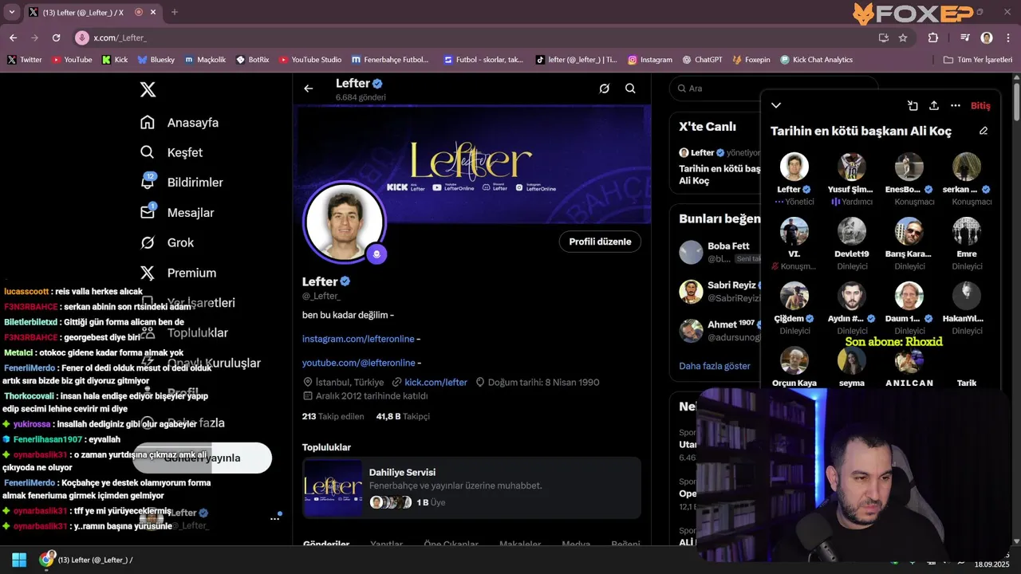This screenshot has width=1021, height=574.
Task: Select HakanYıl... listener avatar
Action: coord(967,296)
